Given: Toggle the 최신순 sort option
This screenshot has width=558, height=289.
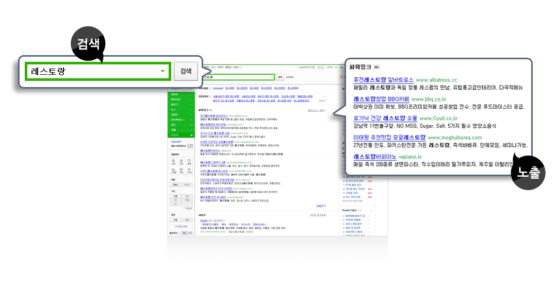Looking at the screenshot, I should click(x=187, y=184).
